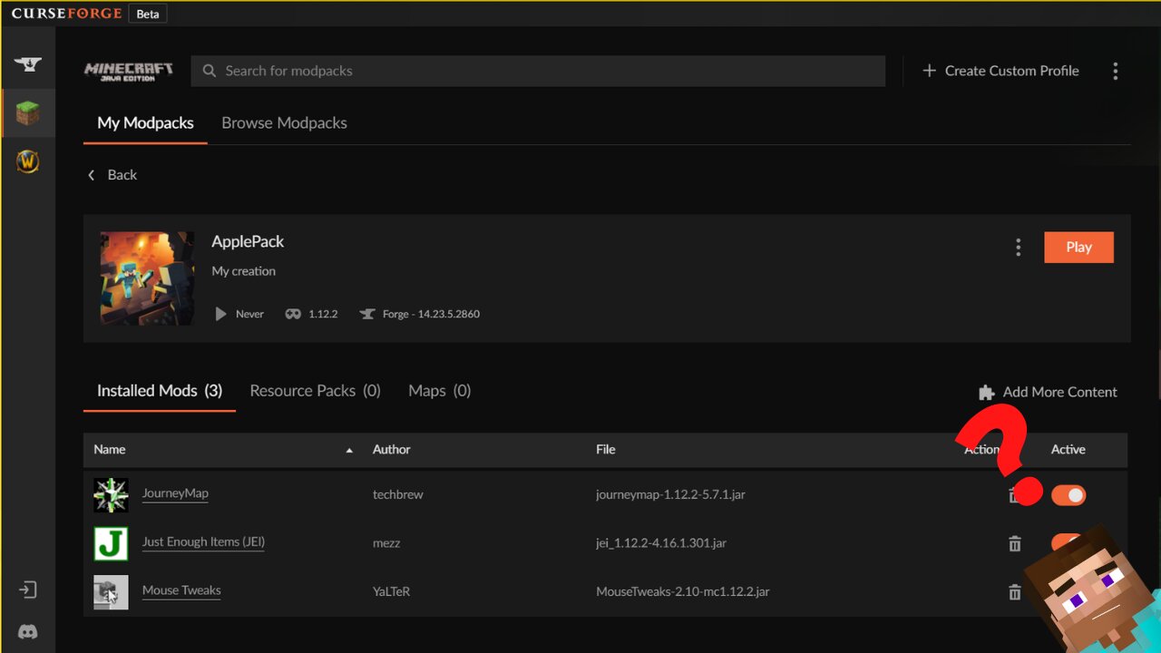
Task: Select the Installed Mods tab
Action: (x=160, y=391)
